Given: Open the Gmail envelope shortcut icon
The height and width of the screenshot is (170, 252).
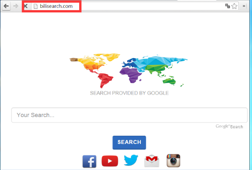Looking at the screenshot, I should point(152,161).
